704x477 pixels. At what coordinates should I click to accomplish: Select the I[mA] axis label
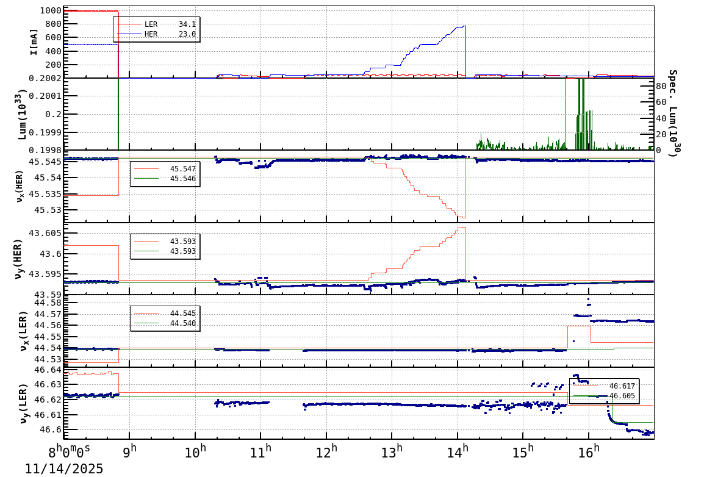pos(34,42)
